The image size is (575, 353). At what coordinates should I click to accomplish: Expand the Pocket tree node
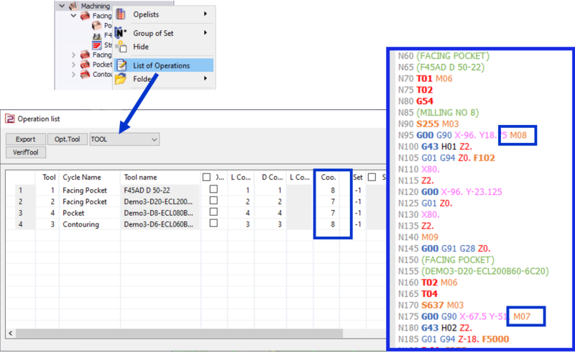pos(73,65)
